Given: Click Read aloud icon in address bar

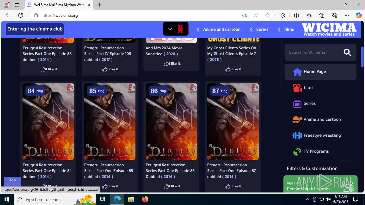Looking at the screenshot, I should point(256,15).
